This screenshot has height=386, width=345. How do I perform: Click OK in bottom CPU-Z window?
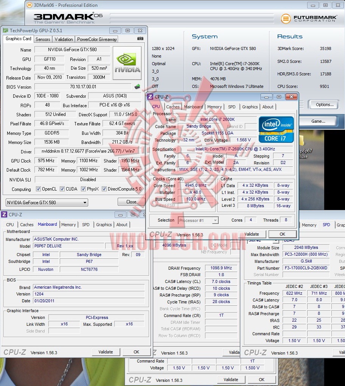(x=262, y=380)
